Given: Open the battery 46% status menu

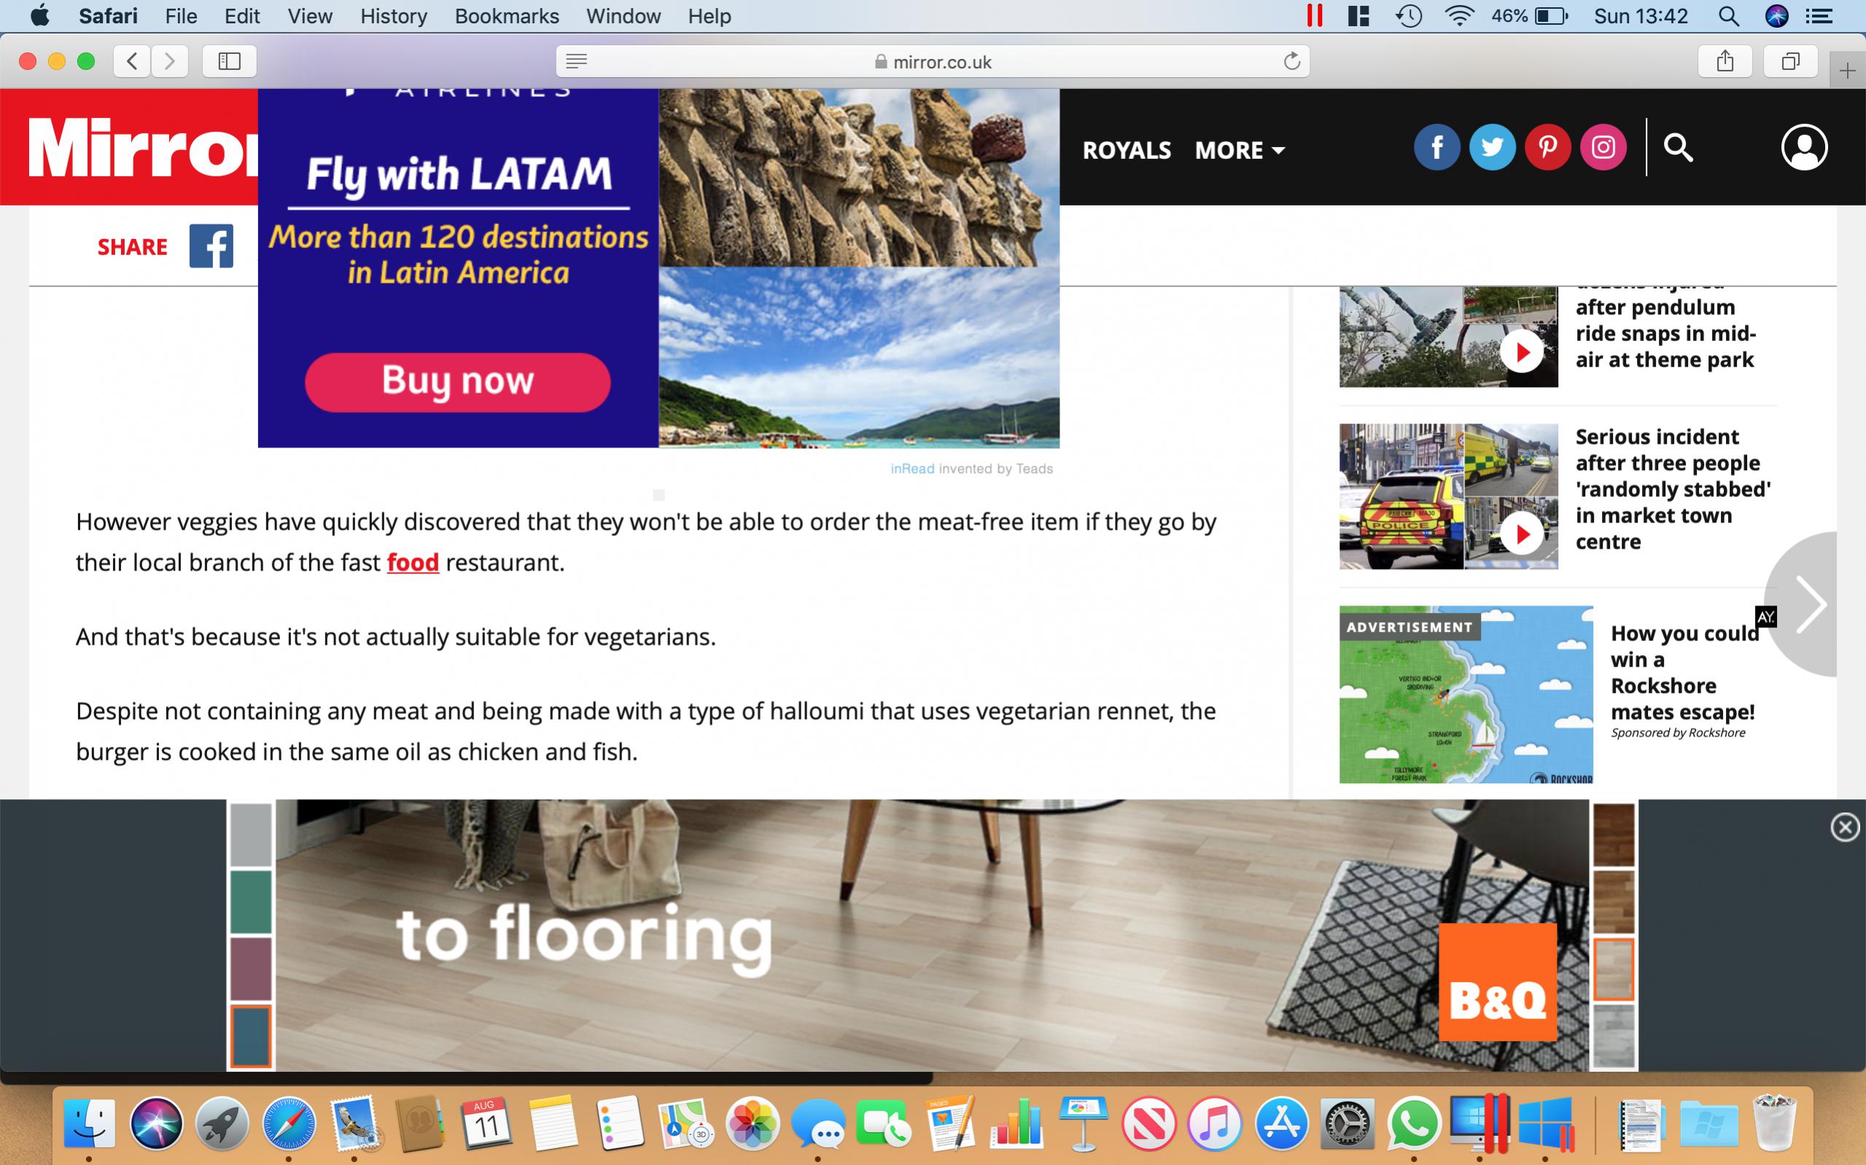Looking at the screenshot, I should click(1529, 16).
